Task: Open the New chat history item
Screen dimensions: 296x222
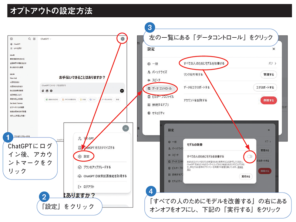Action: tap(13, 78)
